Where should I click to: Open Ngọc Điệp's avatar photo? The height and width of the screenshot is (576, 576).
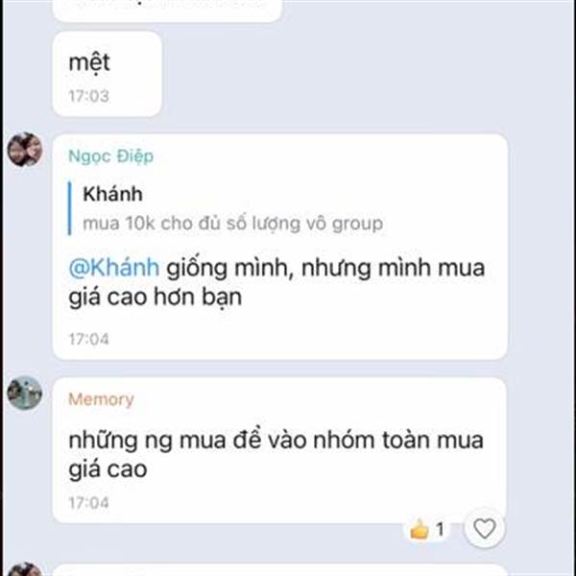25,150
